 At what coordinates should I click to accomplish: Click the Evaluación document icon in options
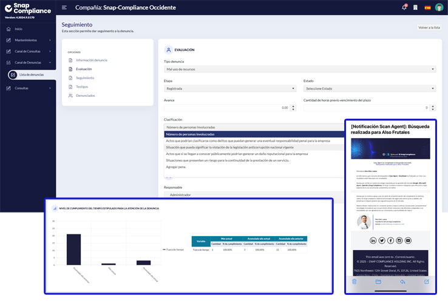click(x=70, y=69)
